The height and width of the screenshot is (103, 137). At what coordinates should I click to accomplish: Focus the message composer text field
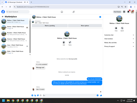click(70, 95)
